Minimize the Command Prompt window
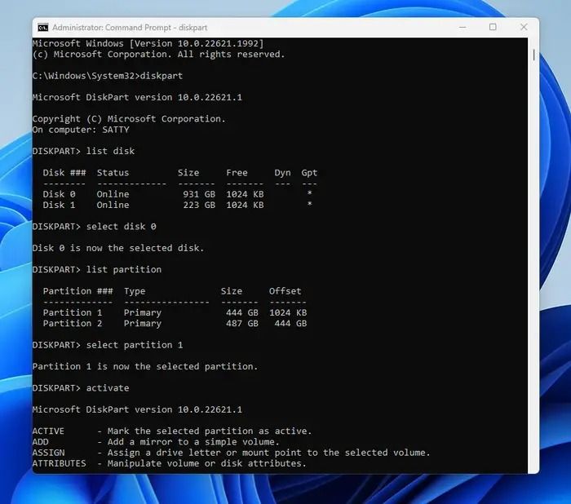 coord(463,27)
